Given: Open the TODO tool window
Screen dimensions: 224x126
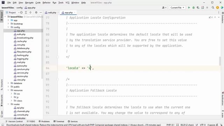Looking at the screenshot, I should [x=31, y=121].
